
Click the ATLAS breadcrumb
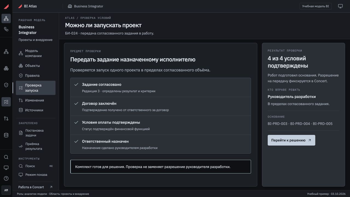[x=70, y=18]
